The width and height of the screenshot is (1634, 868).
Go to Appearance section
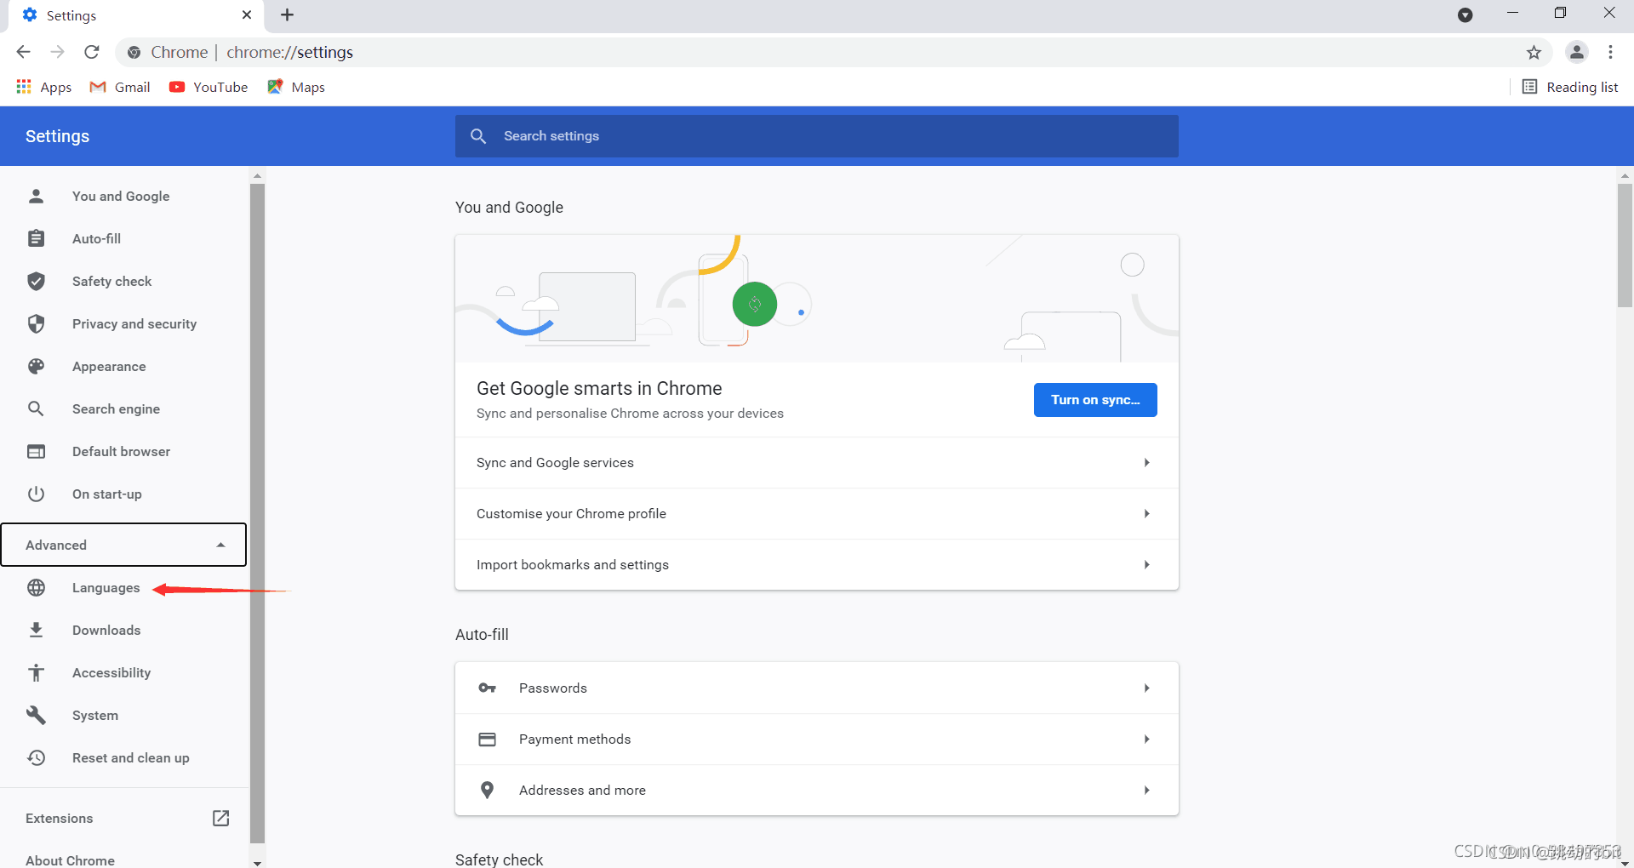pyautogui.click(x=109, y=366)
